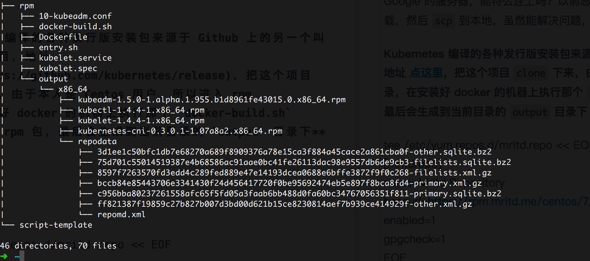The width and height of the screenshot is (590, 261).
Task: Select docker-build.sh file entry
Action: 75,26
